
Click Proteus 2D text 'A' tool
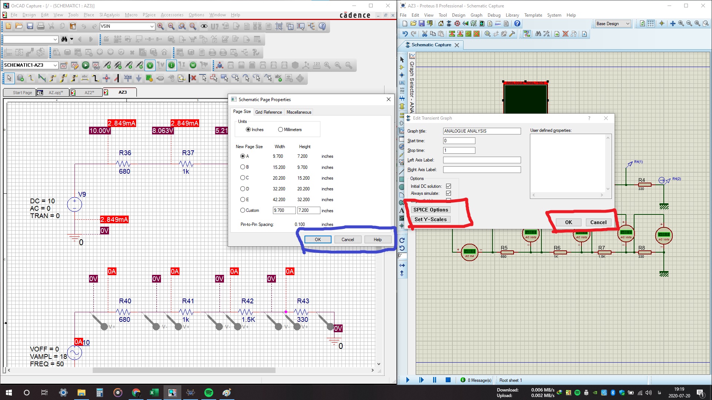(402, 210)
